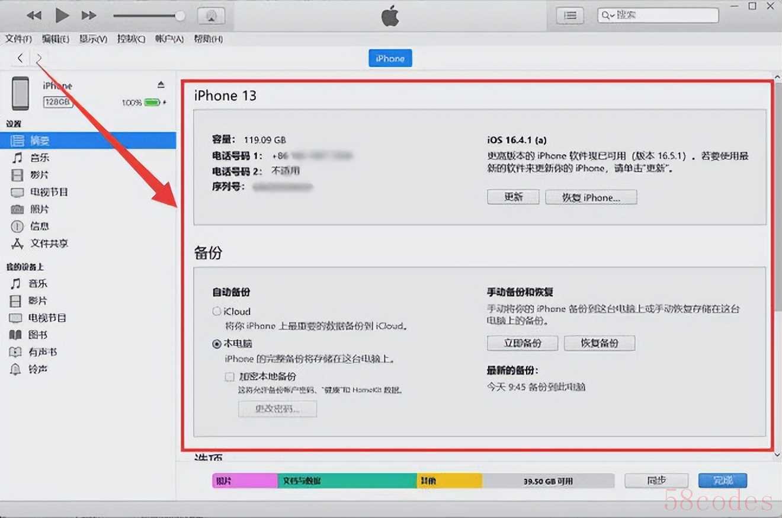Viewport: 782px width, 518px height.
Task: Go forward with the right chevron
Action: (x=39, y=58)
